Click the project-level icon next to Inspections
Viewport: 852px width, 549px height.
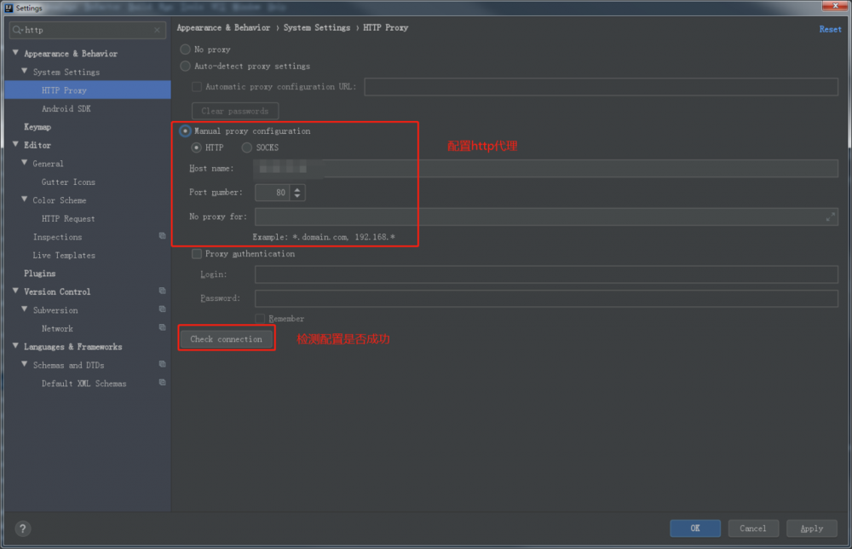coord(162,236)
